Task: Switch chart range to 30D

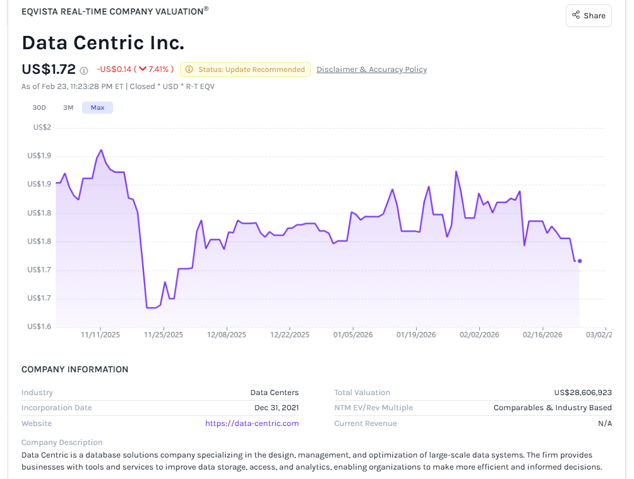Action: point(39,107)
